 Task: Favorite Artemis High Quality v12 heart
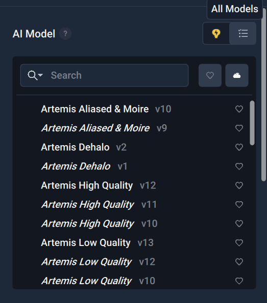239,185
